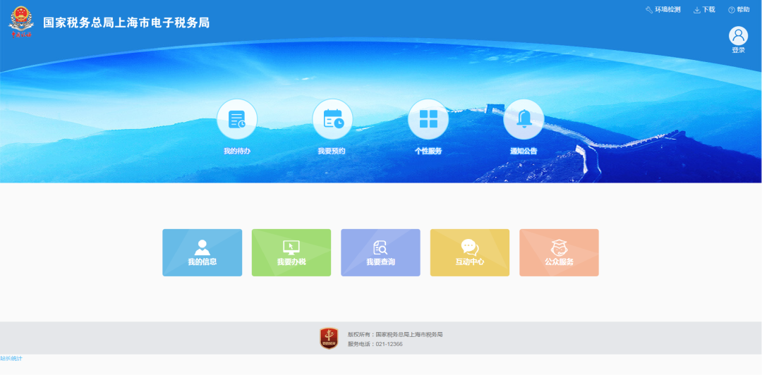This screenshot has width=762, height=375.
Task: Click the tax bureau emblem logo
Action: click(x=21, y=21)
